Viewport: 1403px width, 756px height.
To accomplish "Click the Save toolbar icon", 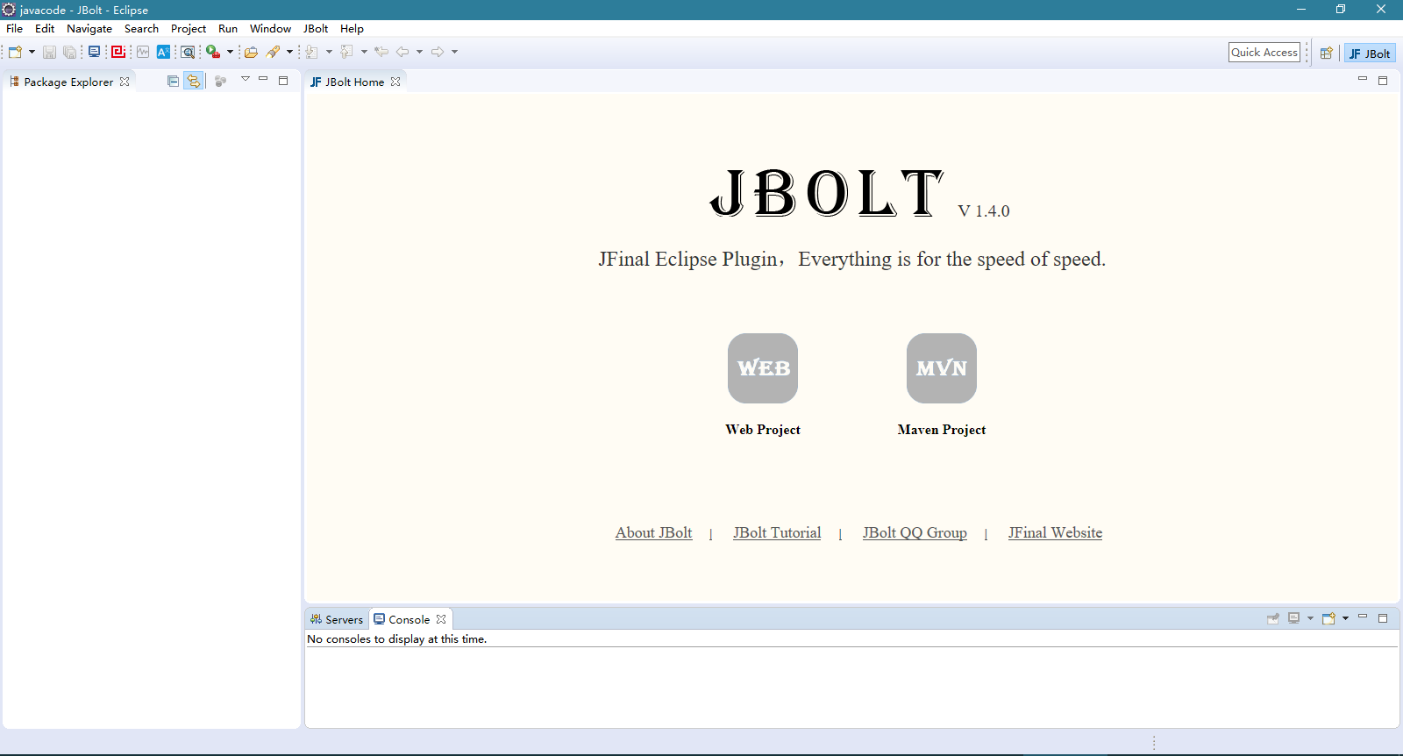I will click(x=50, y=52).
